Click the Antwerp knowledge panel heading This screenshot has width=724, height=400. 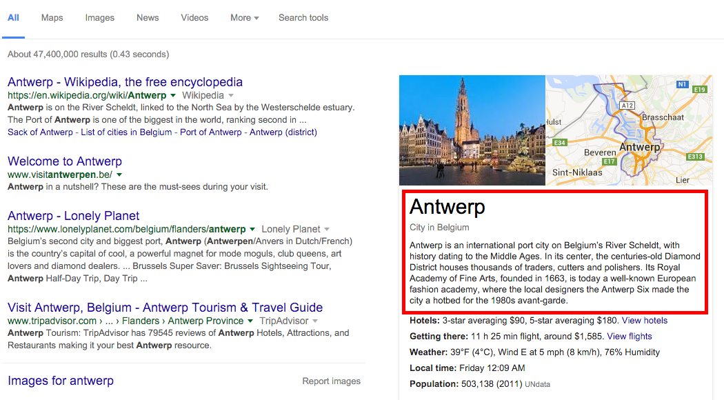(x=448, y=206)
